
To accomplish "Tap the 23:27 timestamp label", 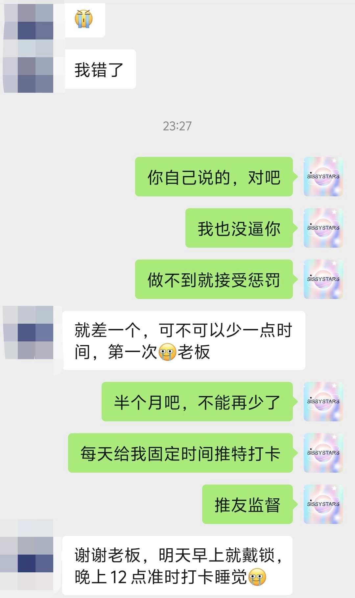I will click(177, 126).
